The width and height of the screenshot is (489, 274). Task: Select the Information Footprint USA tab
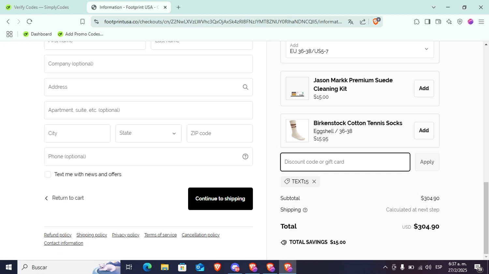point(129,7)
